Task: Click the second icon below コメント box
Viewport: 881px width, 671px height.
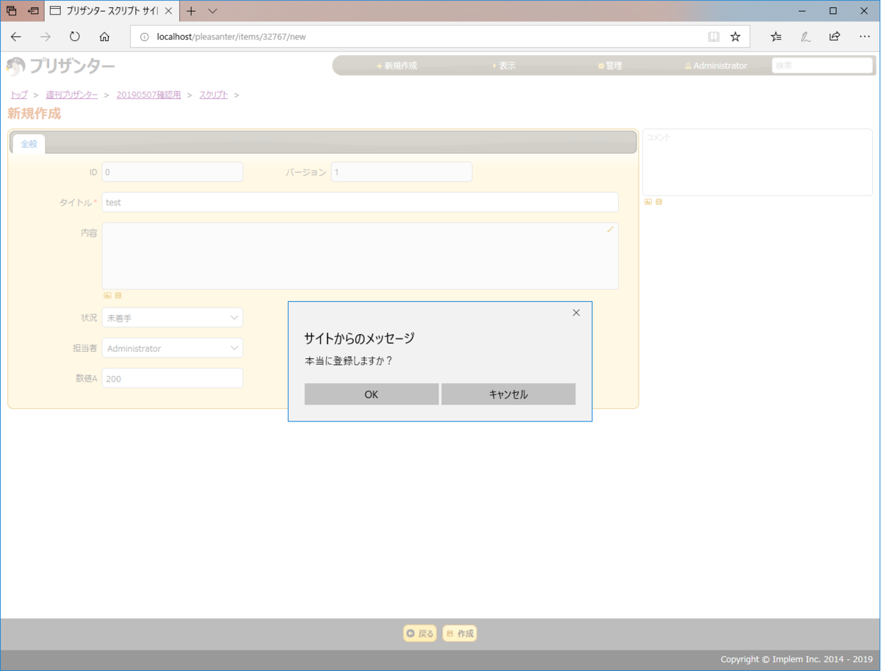Action: pyautogui.click(x=659, y=202)
